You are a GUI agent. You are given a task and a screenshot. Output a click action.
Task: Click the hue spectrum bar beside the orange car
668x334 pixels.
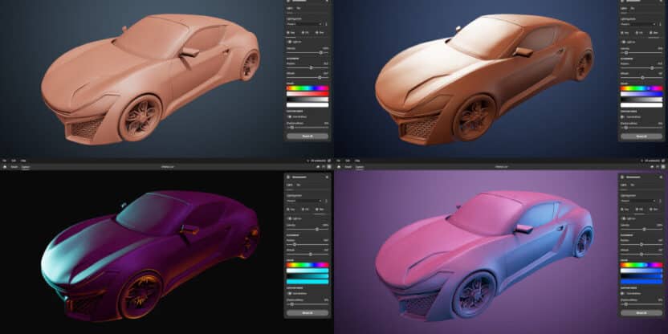(x=642, y=88)
